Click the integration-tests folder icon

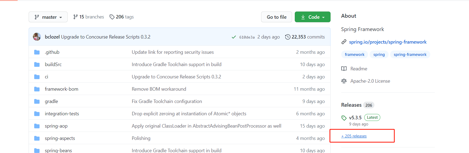coord(37,114)
